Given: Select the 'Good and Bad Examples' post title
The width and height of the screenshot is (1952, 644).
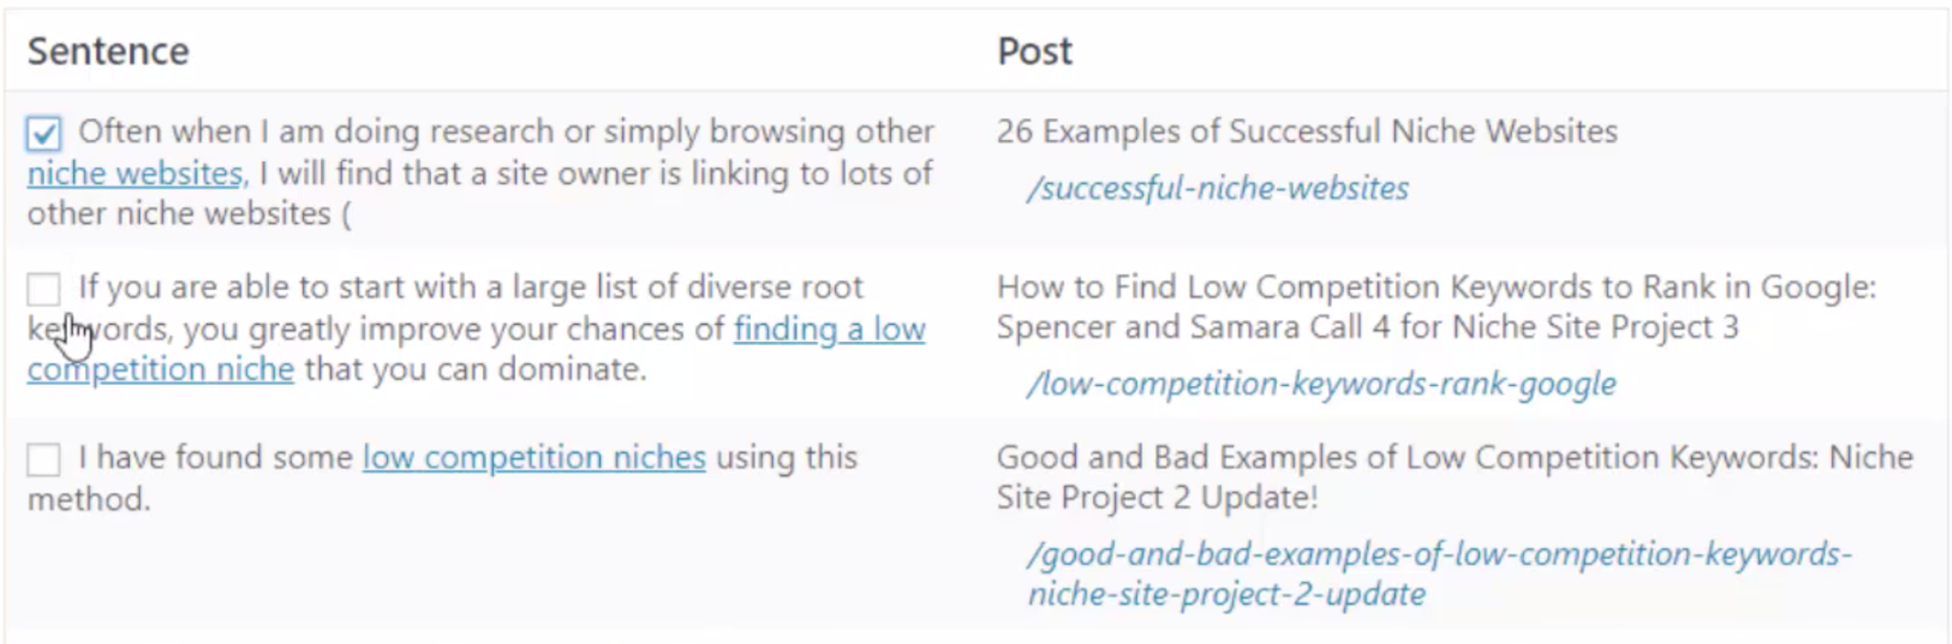Looking at the screenshot, I should pos(1454,477).
